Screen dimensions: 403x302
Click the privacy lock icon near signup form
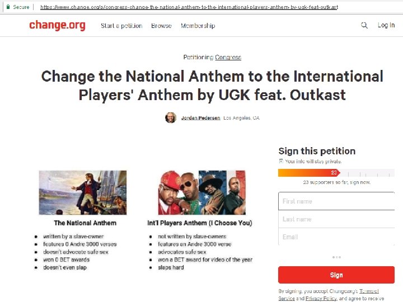(x=281, y=161)
